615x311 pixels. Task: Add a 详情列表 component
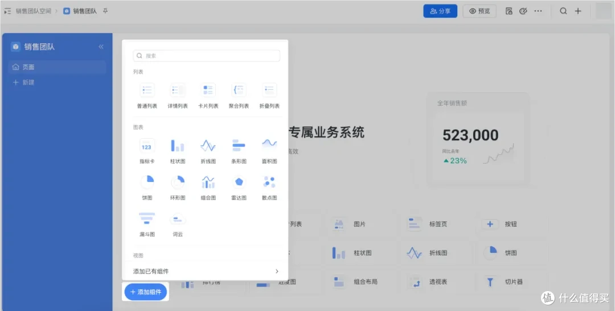click(178, 96)
